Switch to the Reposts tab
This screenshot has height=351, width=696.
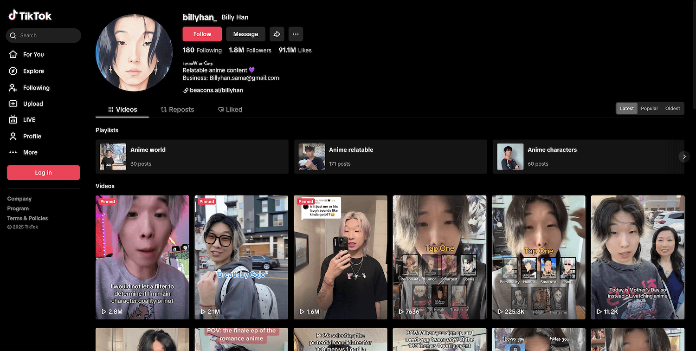(x=177, y=110)
